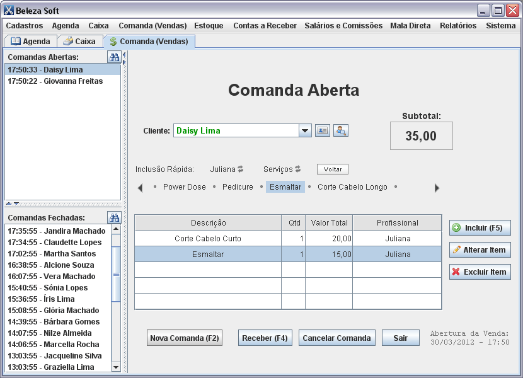Viewport: 523px width, 378px height.
Task: Click the search client magnifier icon
Action: [340, 131]
